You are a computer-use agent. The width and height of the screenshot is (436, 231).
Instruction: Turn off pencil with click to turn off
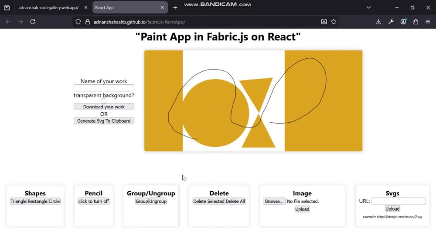tap(93, 201)
